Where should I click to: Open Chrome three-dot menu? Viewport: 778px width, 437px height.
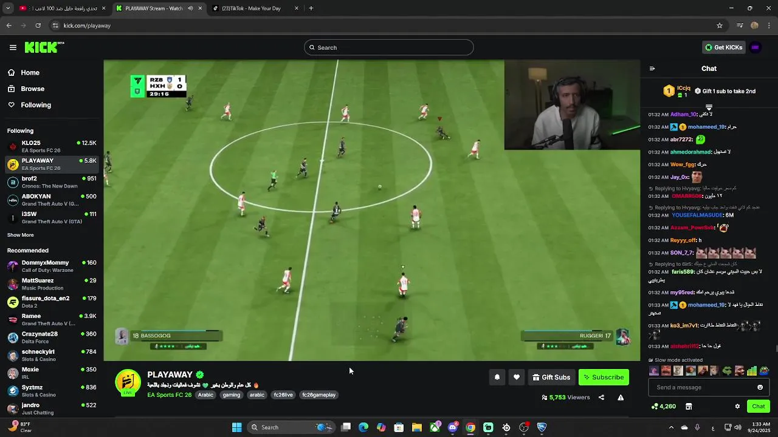[769, 25]
